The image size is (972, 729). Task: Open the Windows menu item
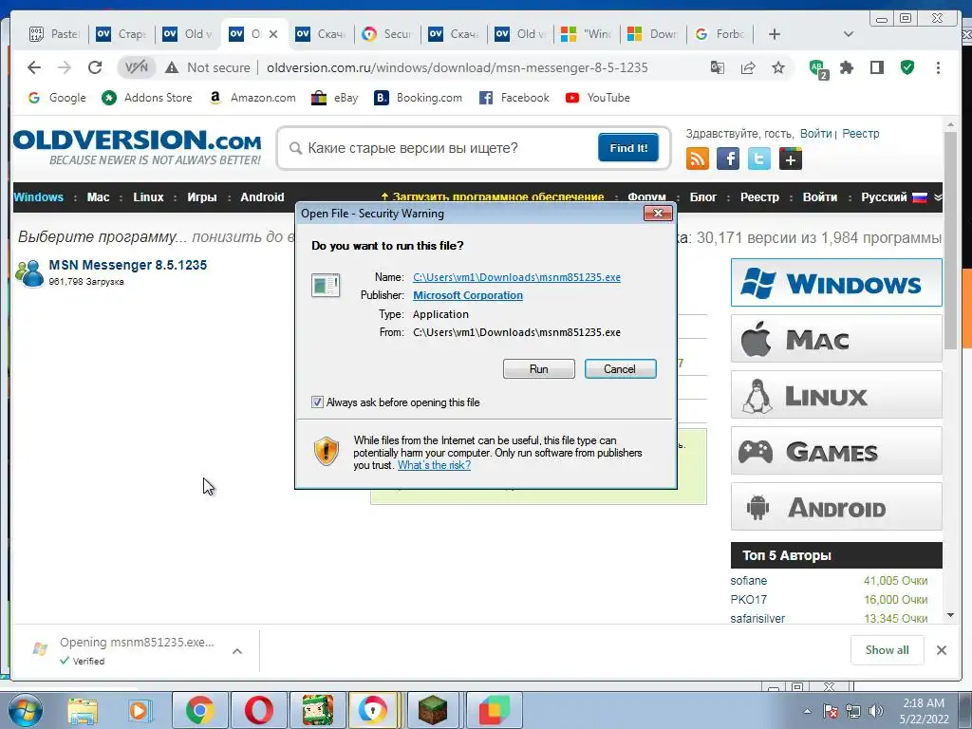(38, 197)
